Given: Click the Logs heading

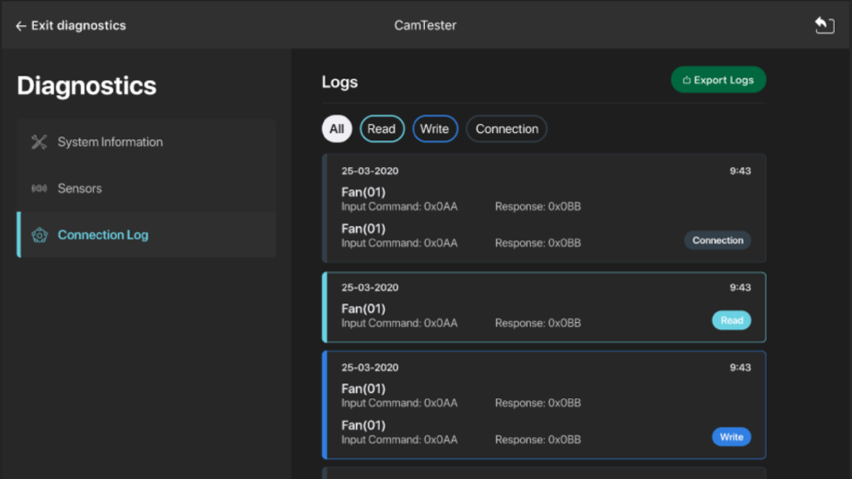Looking at the screenshot, I should [340, 83].
